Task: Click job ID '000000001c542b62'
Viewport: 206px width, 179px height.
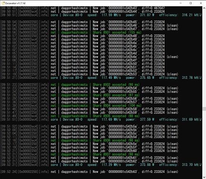Action: (123, 161)
